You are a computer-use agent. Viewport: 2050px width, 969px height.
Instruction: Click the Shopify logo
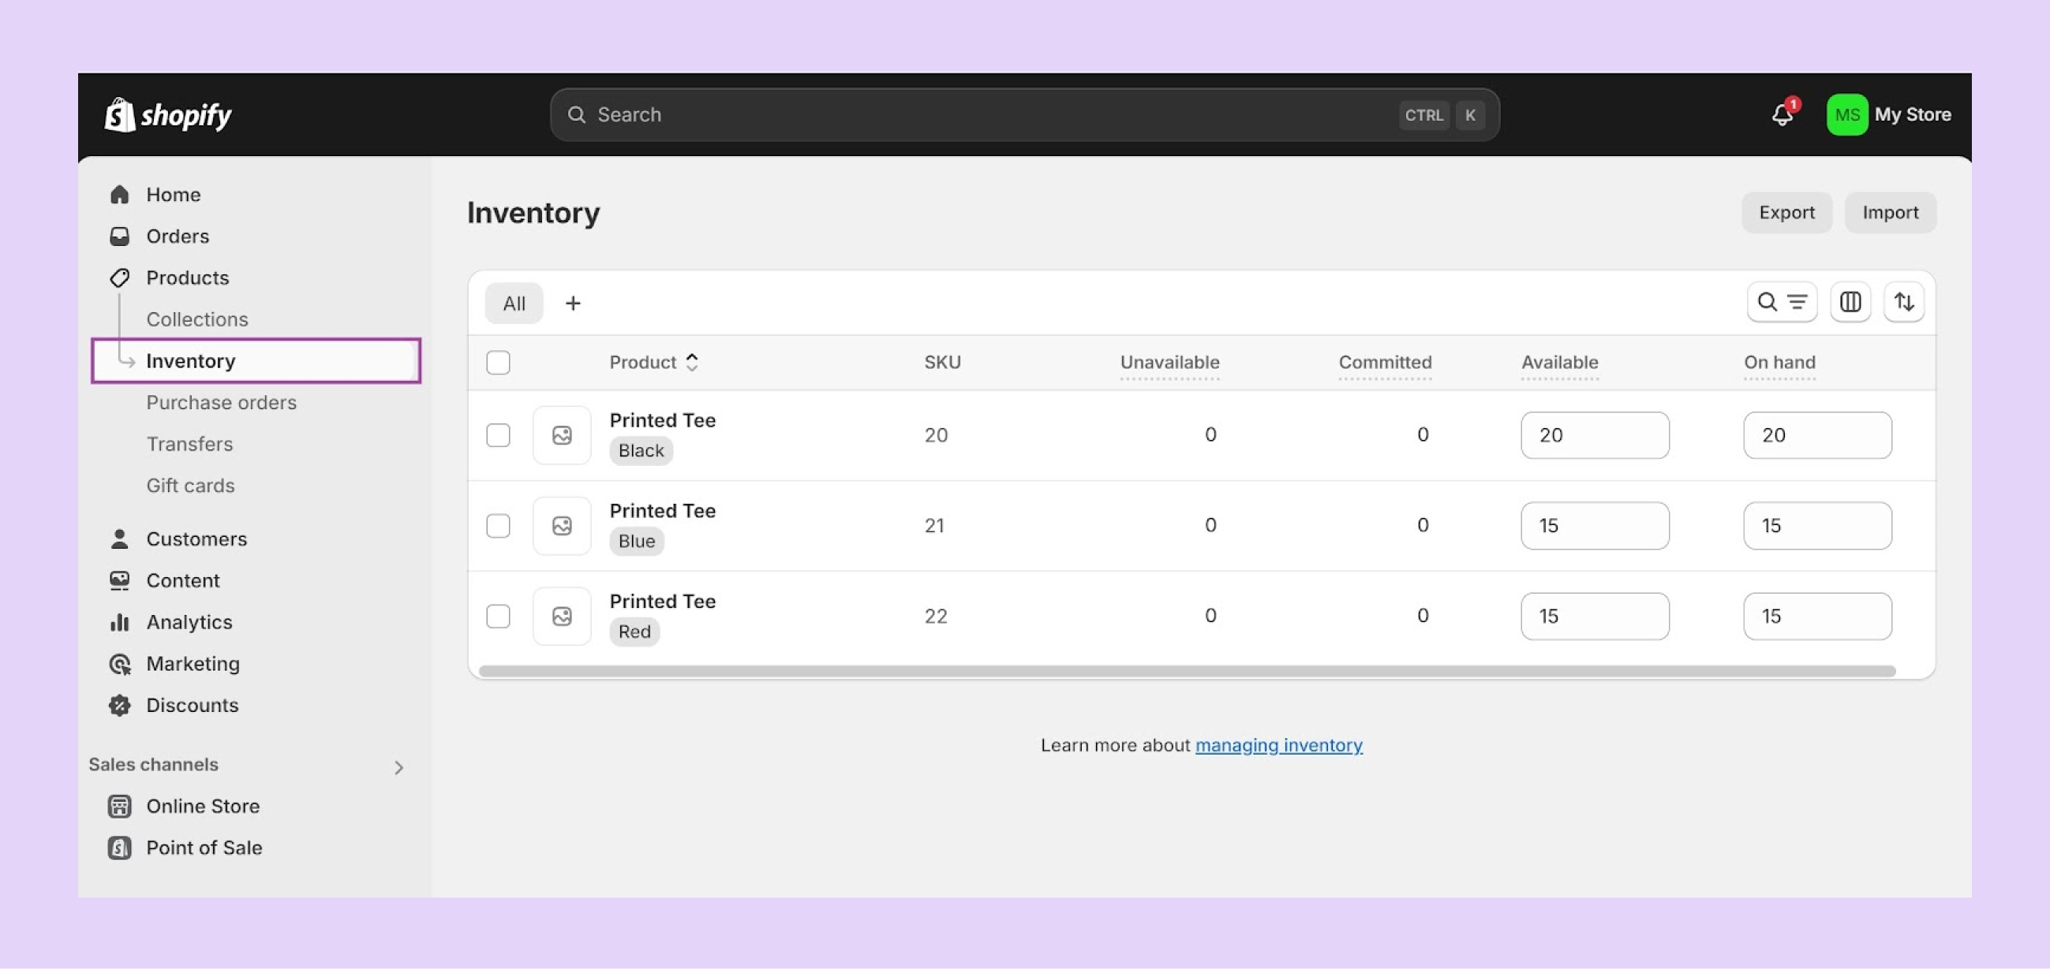168,115
